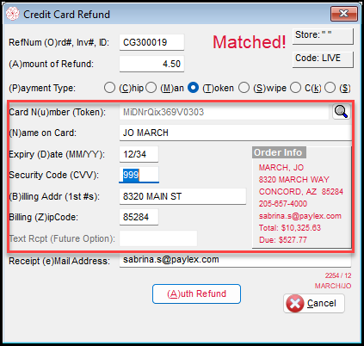
Task: Click the Store button
Action: click(x=323, y=36)
